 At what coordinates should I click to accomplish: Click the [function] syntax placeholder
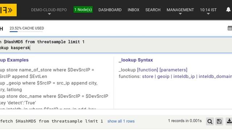point(148,70)
